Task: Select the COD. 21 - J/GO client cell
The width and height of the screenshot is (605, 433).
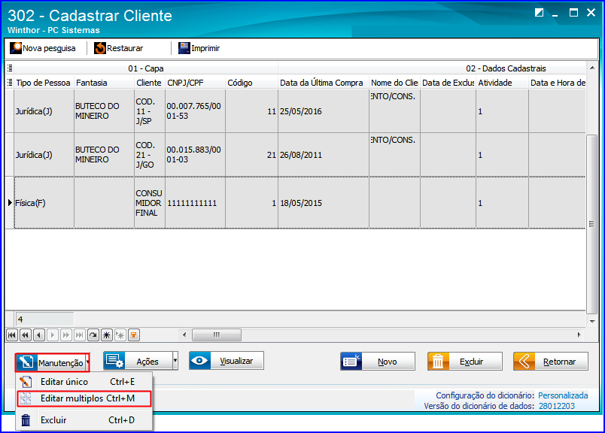Action: click(150, 155)
